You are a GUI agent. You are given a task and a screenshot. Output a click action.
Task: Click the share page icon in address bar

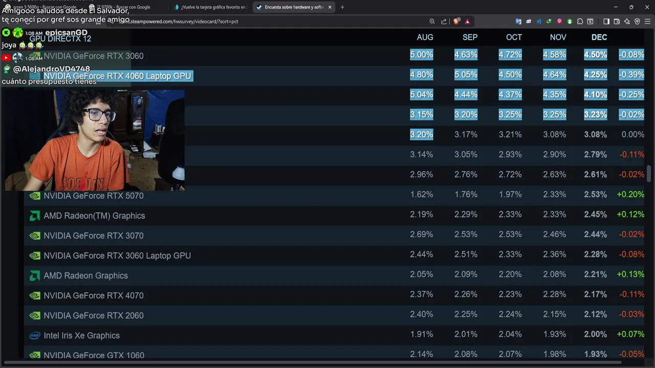[444, 21]
